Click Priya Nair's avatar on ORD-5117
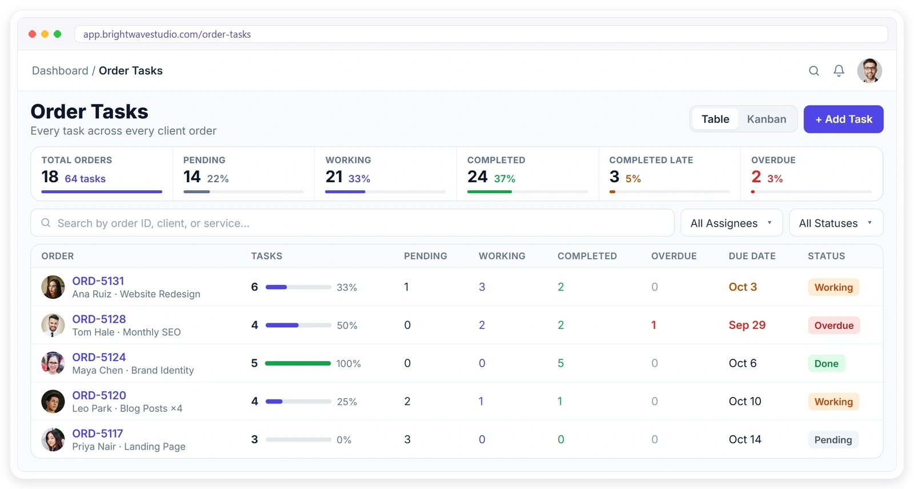Image resolution: width=914 pixels, height=489 pixels. click(53, 440)
